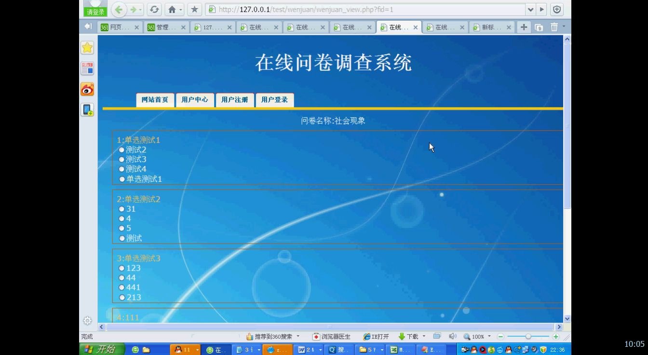This screenshot has height=355, width=648.
Task: Open the 下载 dropdown arrow
Action: tap(424, 336)
